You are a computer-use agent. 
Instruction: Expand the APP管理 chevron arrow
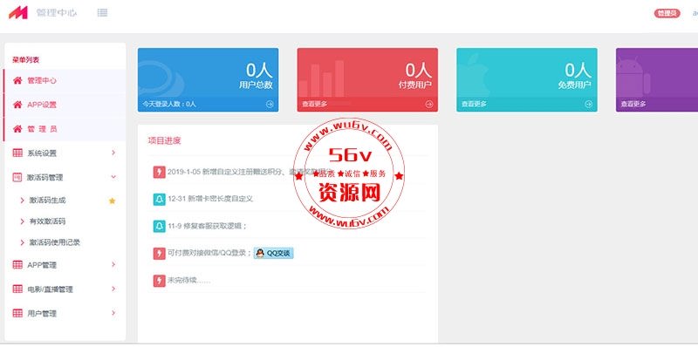[x=113, y=264]
